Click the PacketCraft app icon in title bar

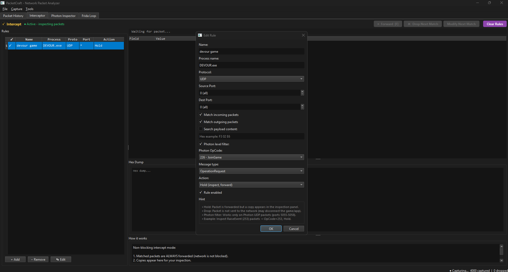3,3
